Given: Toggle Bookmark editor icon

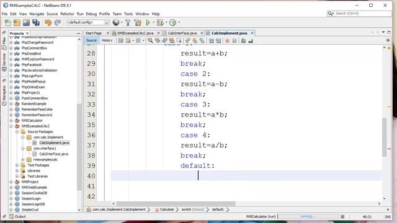Looking at the screenshot, I should pyautogui.click(x=202, y=40).
